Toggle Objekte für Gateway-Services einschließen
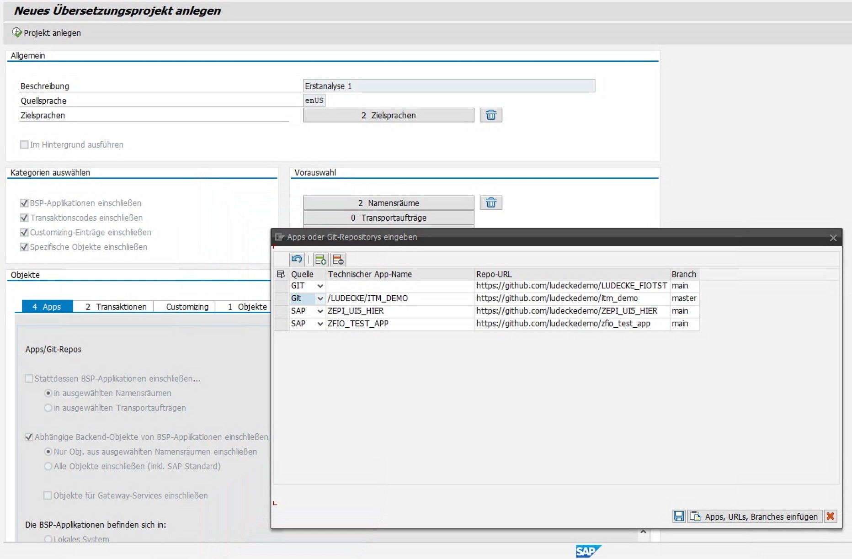Screen dimensions: 852x559 [48, 495]
